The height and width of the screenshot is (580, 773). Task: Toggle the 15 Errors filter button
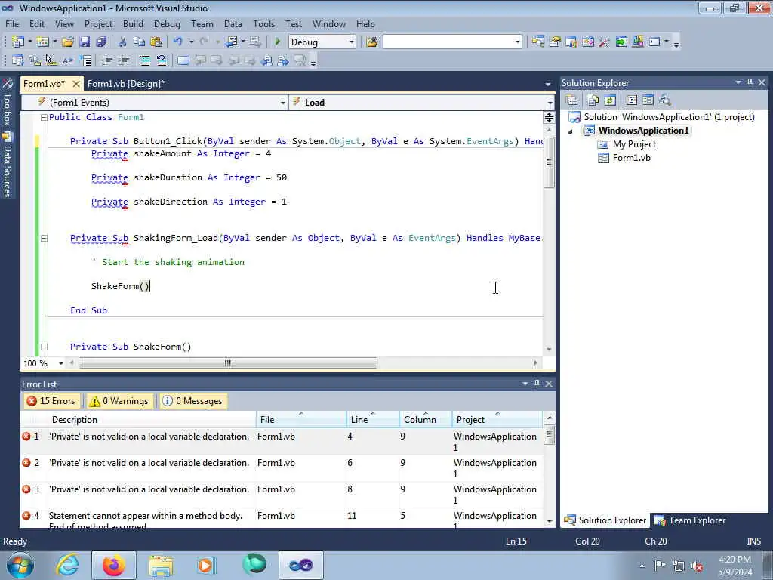tap(52, 401)
